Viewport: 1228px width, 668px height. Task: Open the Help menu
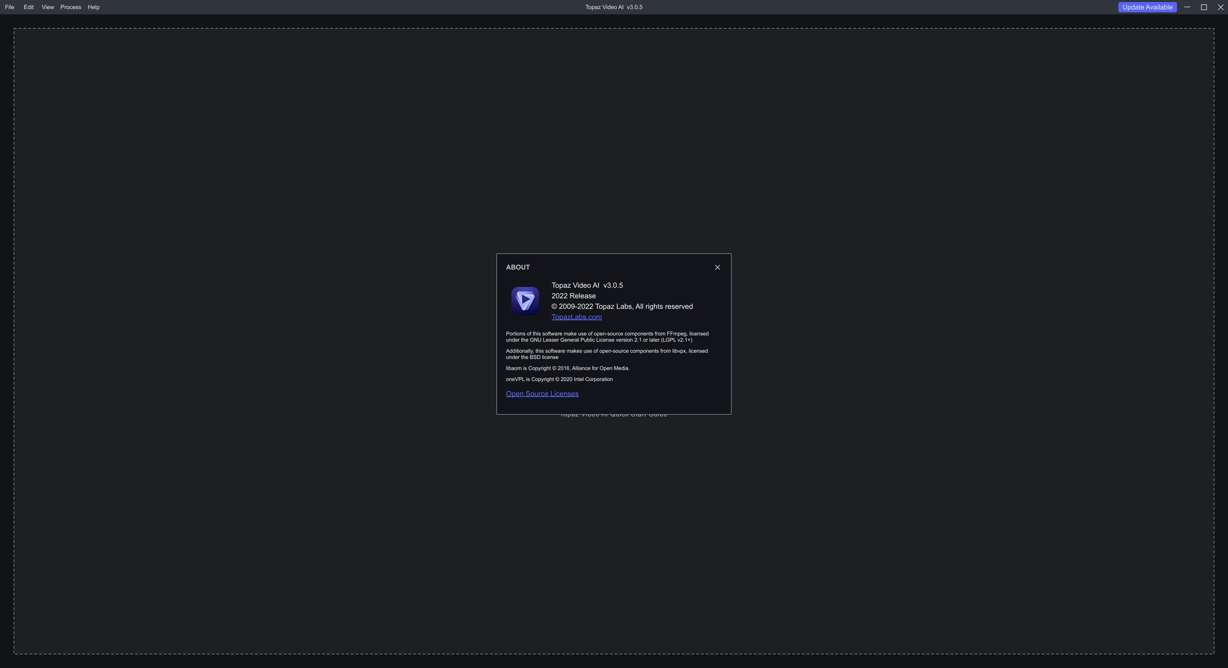tap(93, 7)
